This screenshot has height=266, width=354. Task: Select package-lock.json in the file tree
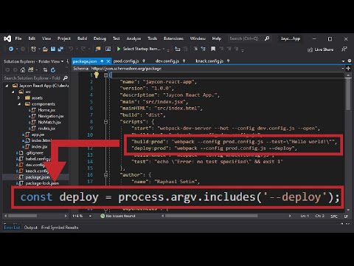tap(42, 183)
